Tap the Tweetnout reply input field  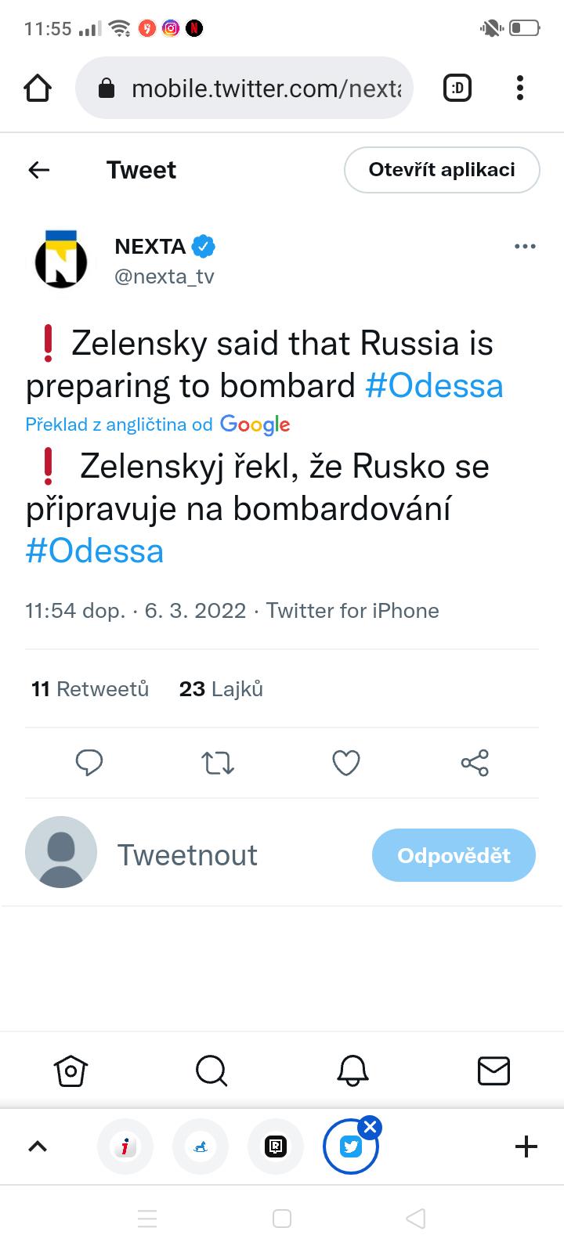point(188,855)
